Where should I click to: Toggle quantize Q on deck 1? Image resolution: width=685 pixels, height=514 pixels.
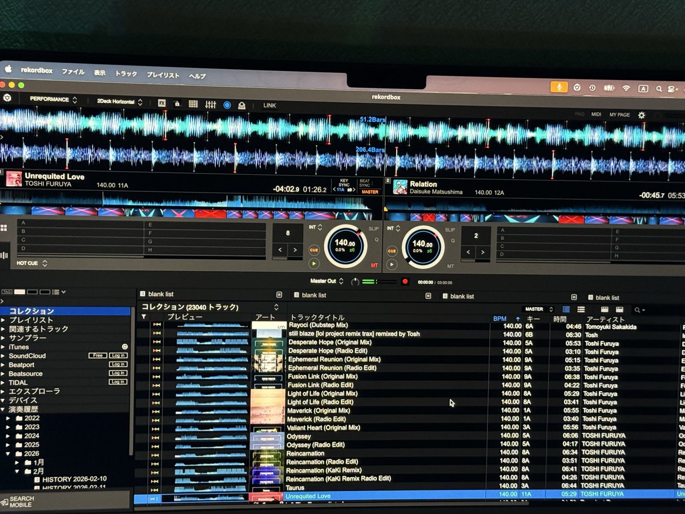click(377, 240)
